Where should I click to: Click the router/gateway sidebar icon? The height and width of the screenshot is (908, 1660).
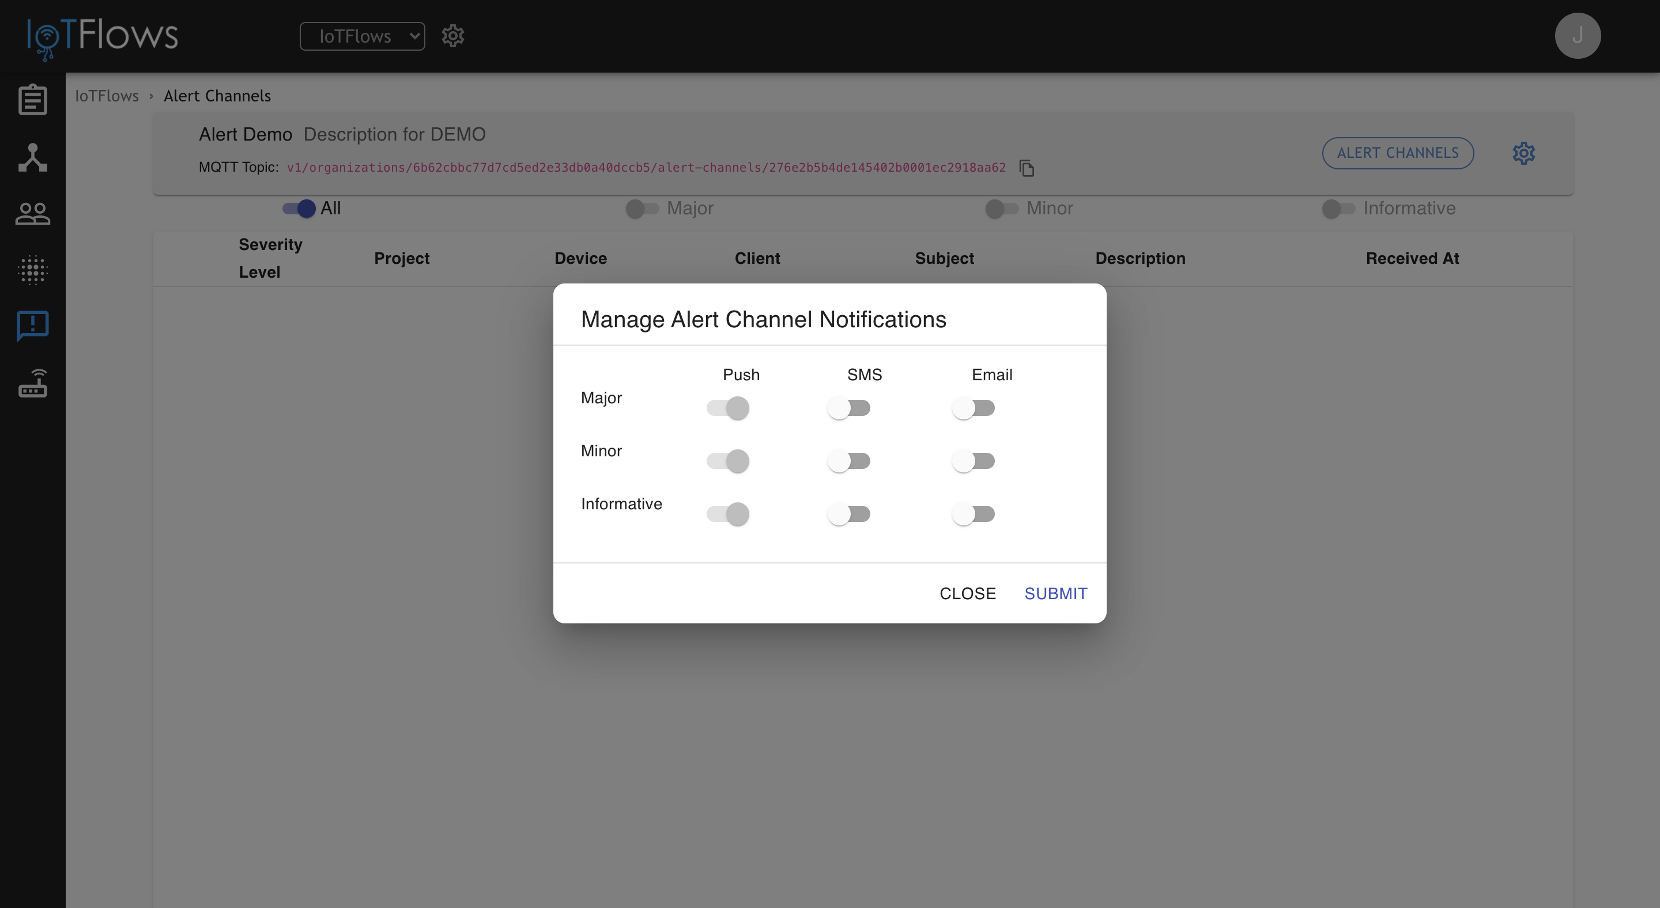(x=32, y=383)
